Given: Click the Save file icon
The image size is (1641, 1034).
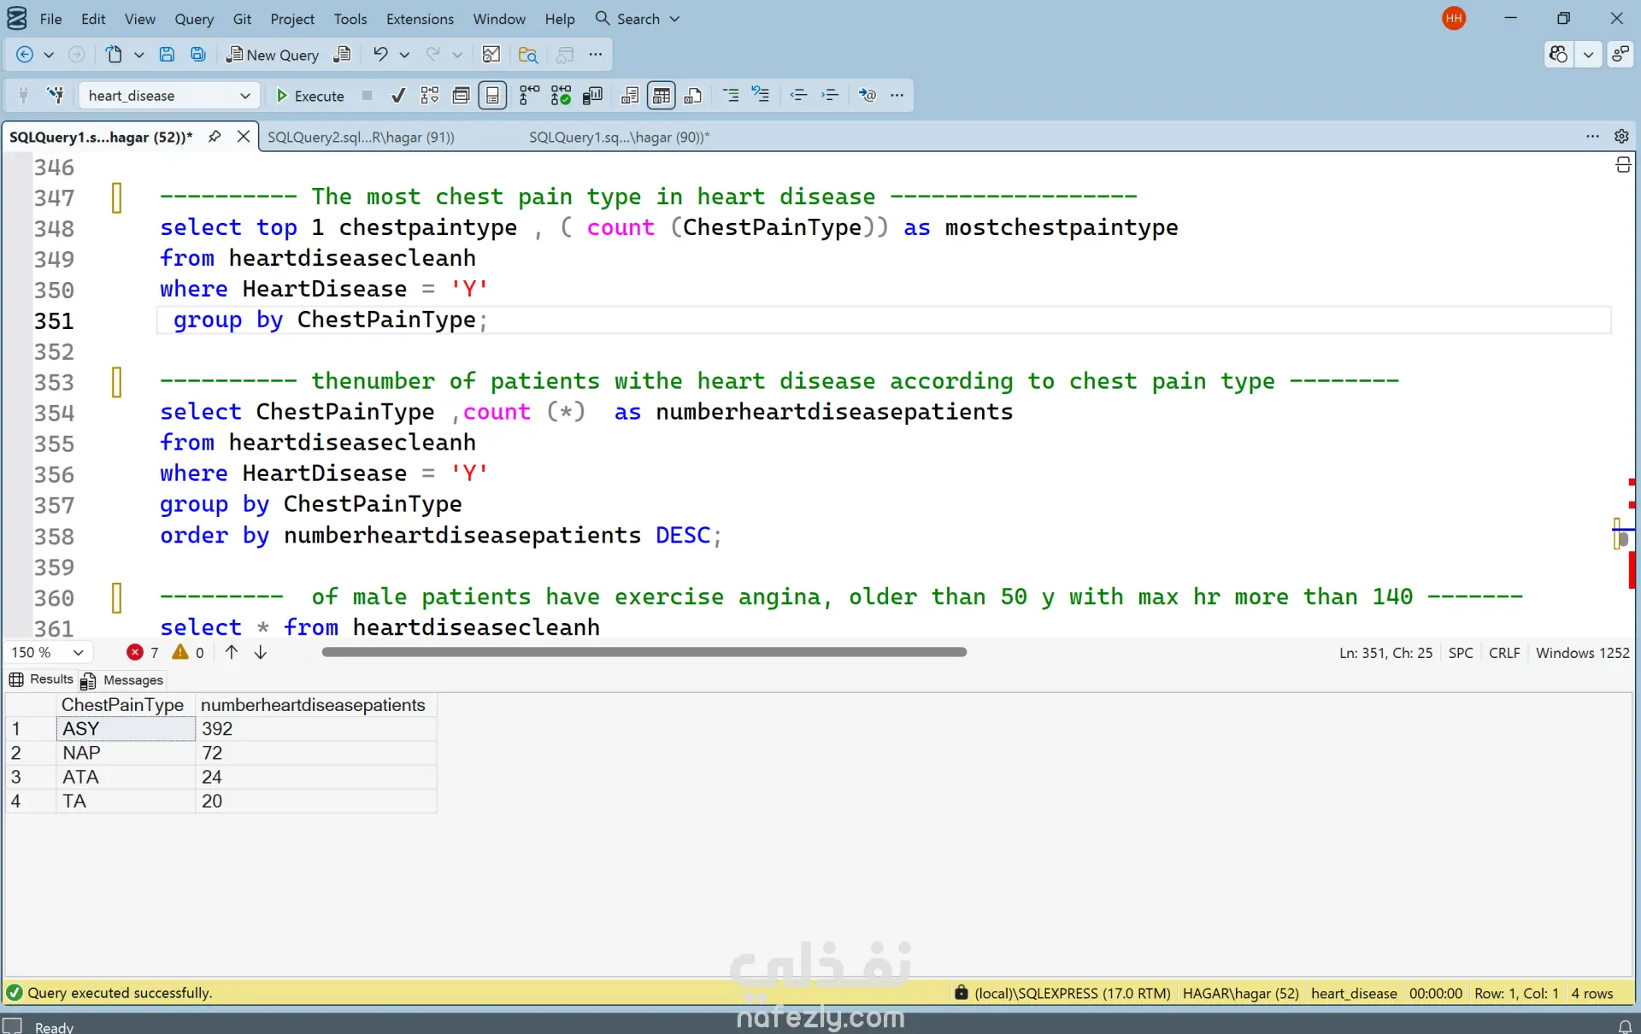Looking at the screenshot, I should click(x=167, y=55).
